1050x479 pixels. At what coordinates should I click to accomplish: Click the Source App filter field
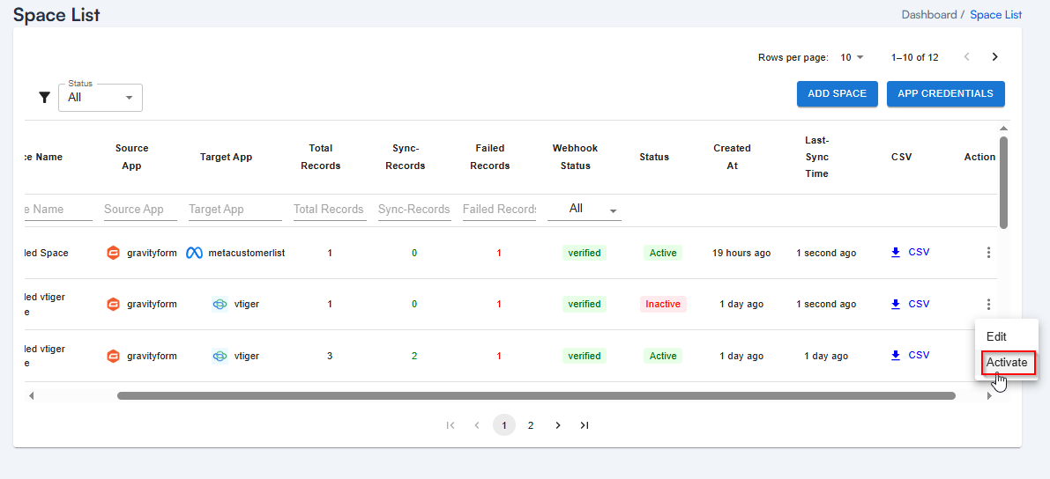click(139, 210)
